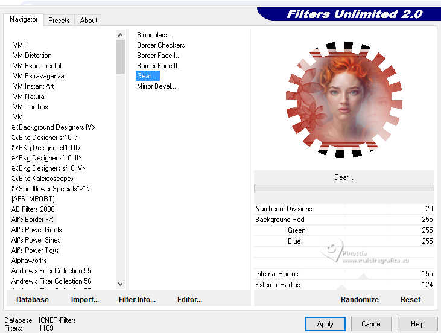Select &<Bkg Designer sf10 III> category
Viewport: 441px width, 333px height.
coord(46,158)
